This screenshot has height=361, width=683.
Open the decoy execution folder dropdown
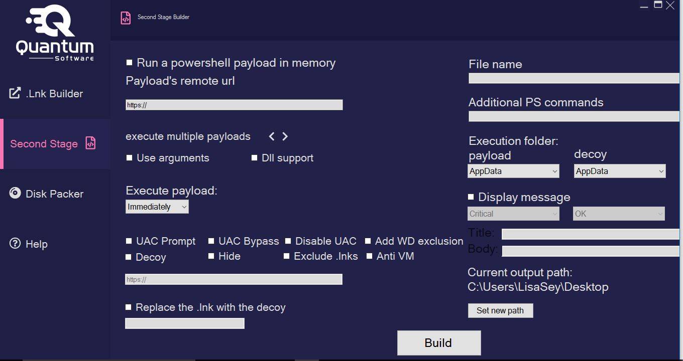tap(620, 171)
